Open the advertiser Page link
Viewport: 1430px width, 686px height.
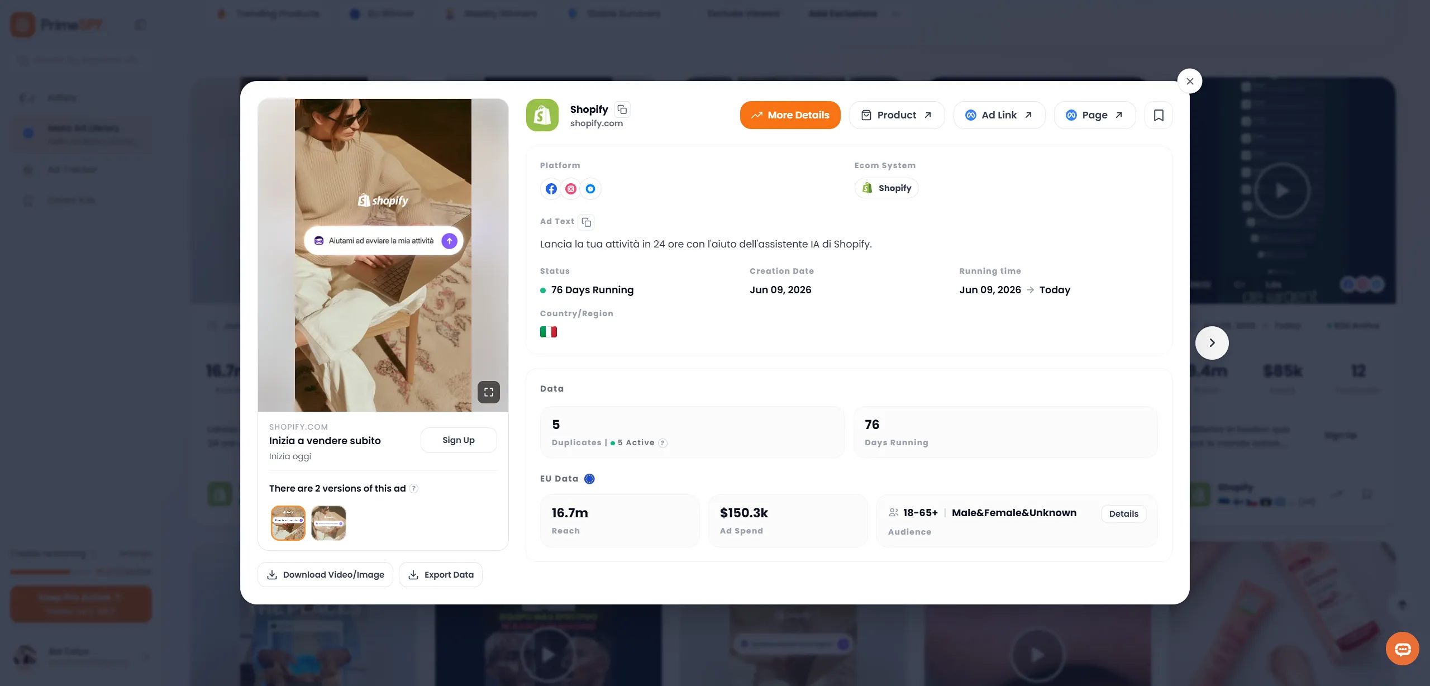(x=1094, y=115)
